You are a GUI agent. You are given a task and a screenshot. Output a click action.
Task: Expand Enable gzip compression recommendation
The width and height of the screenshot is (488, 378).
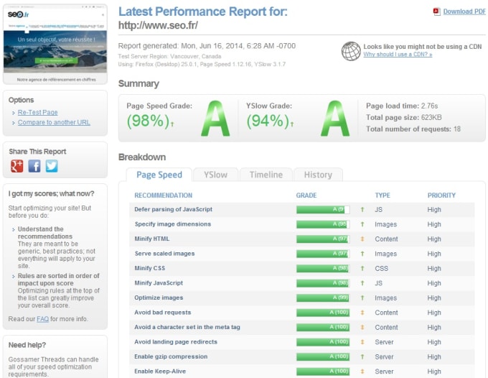coord(171,356)
